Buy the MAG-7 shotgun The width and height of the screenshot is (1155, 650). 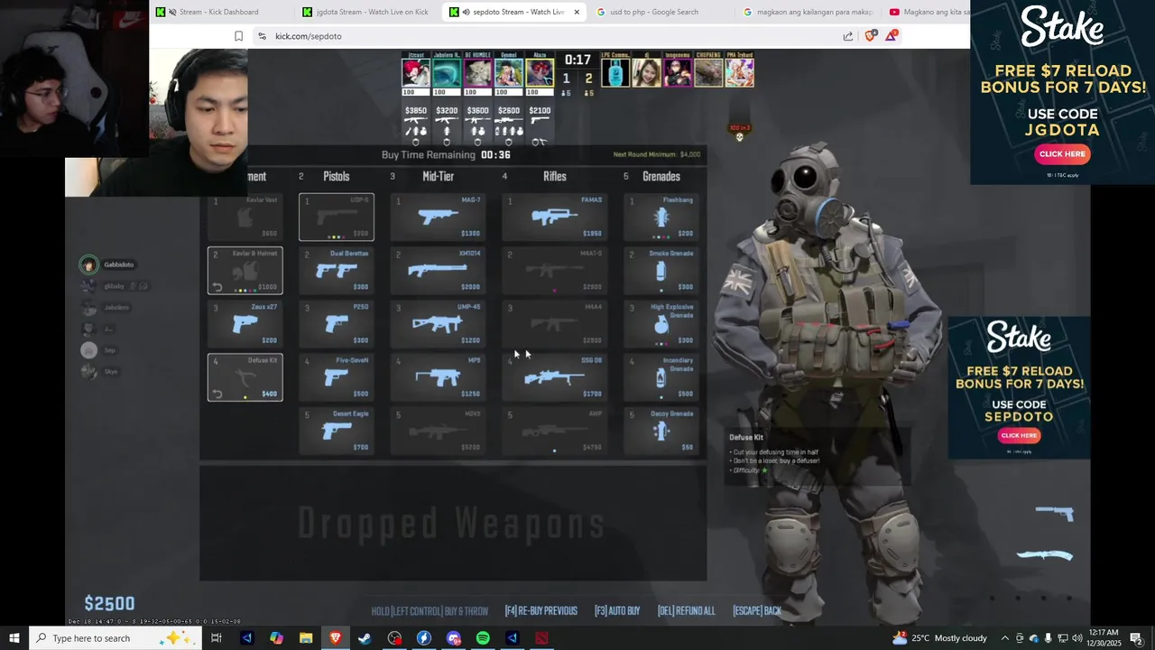[439, 218]
